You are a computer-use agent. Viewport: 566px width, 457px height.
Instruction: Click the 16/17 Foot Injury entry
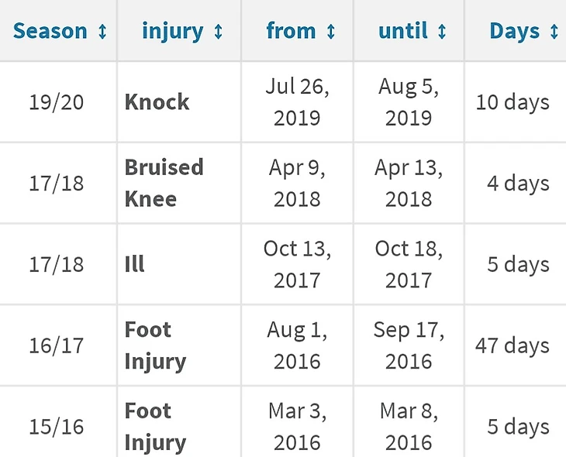[x=155, y=345]
